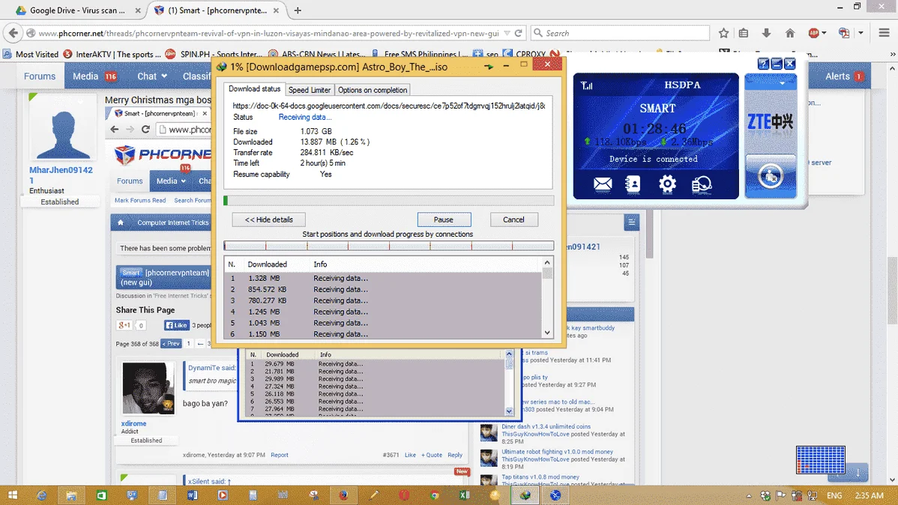Viewport: 898px width, 505px height.
Task: Open File Explorer from taskbar
Action: pos(71,495)
